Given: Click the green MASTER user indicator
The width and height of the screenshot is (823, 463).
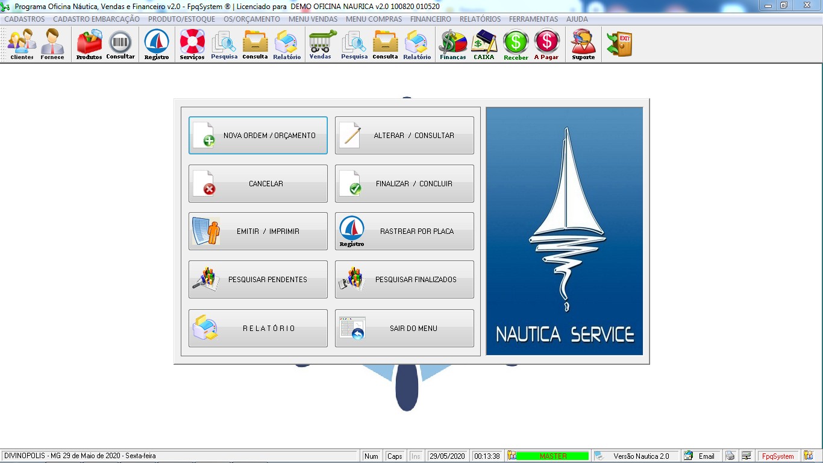Looking at the screenshot, I should pyautogui.click(x=552, y=456).
